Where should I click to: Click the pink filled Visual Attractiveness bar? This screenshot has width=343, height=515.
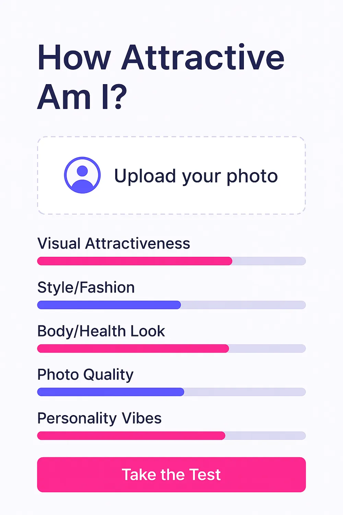tap(134, 261)
